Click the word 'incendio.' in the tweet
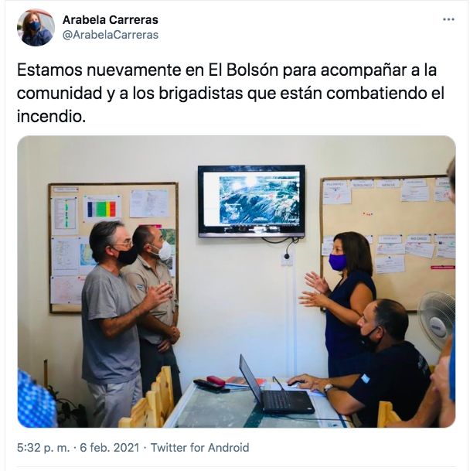Viewport: 470px width, 471px height. [x=51, y=116]
